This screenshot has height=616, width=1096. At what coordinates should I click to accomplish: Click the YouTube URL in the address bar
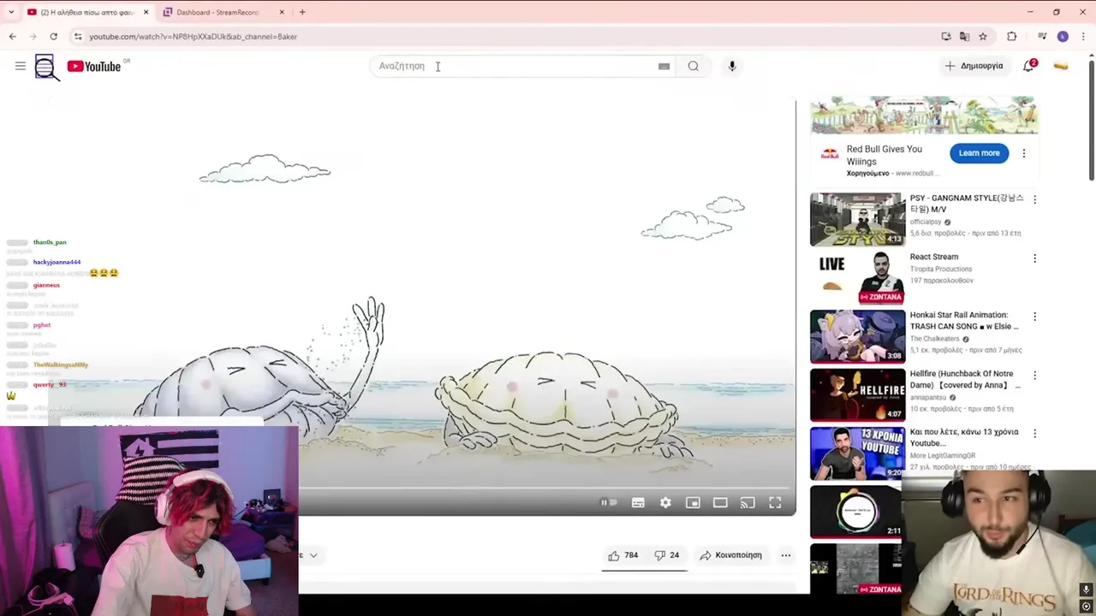[x=194, y=37]
